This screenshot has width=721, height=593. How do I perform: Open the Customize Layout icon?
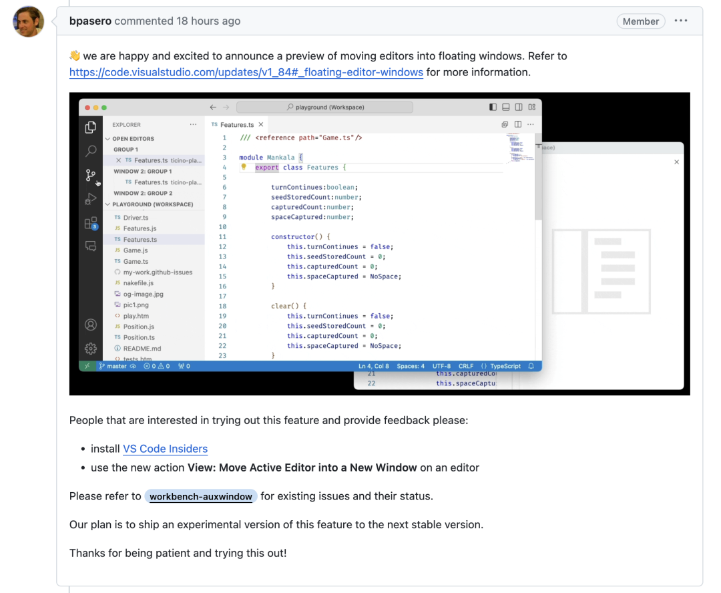532,108
